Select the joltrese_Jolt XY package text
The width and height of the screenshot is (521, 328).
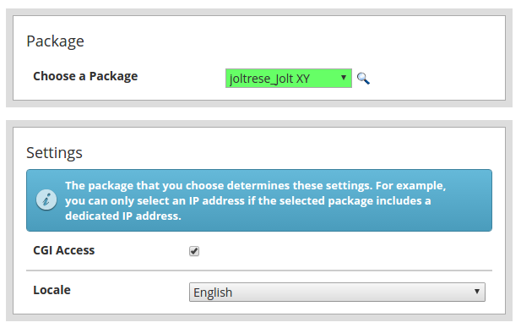269,79
